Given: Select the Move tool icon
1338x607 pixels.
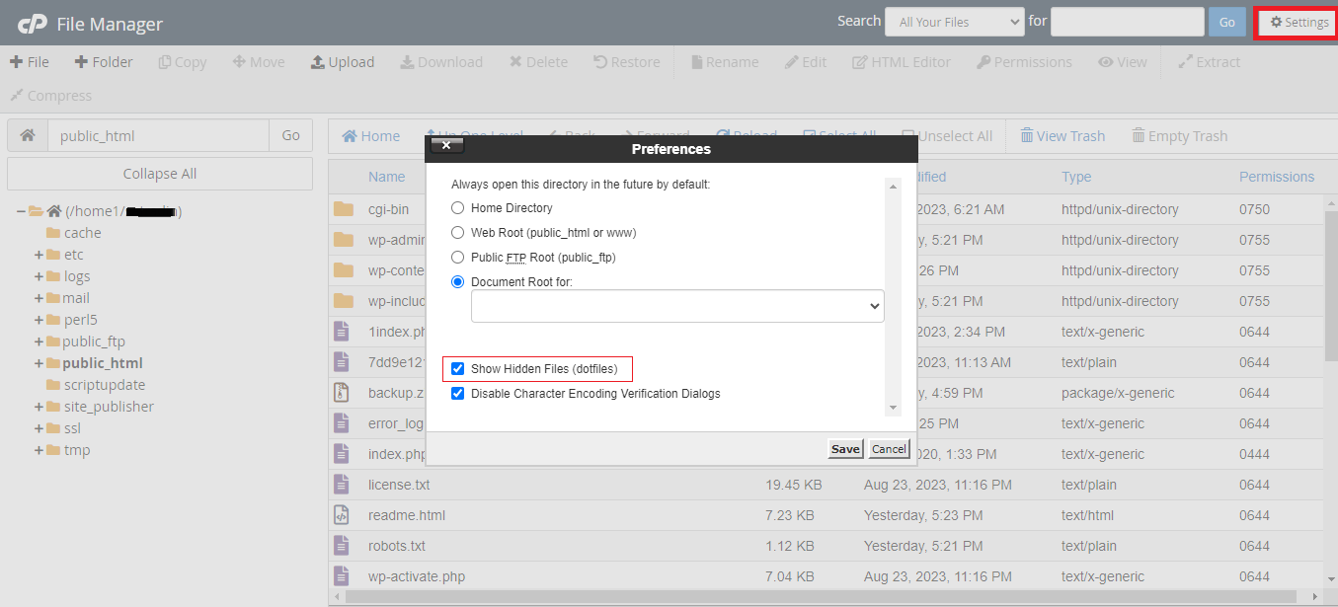Looking at the screenshot, I should pyautogui.click(x=258, y=61).
